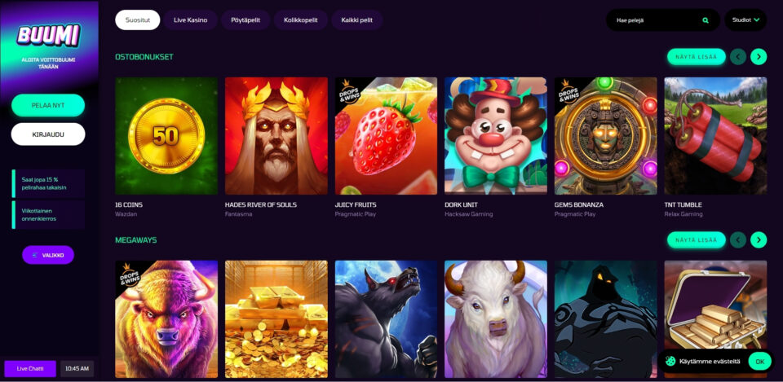Viewport: 783px width, 382px height.
Task: Click previous arrow in Ostobonukset row
Action: pos(738,57)
